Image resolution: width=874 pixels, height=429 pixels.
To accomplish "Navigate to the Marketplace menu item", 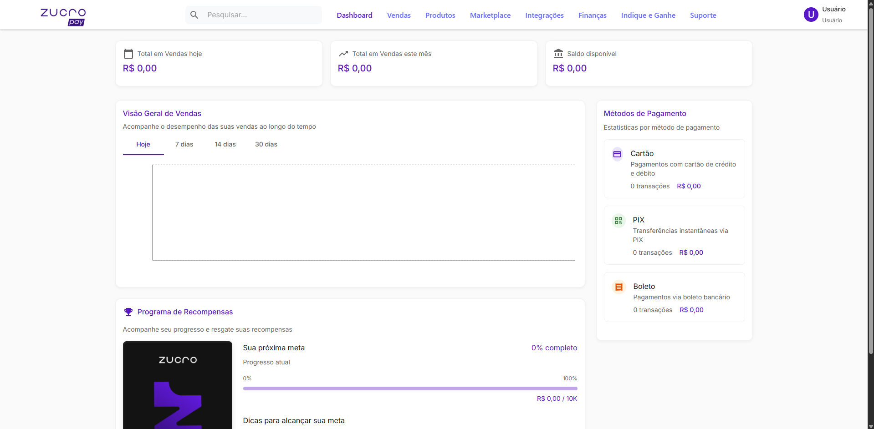I will click(490, 15).
